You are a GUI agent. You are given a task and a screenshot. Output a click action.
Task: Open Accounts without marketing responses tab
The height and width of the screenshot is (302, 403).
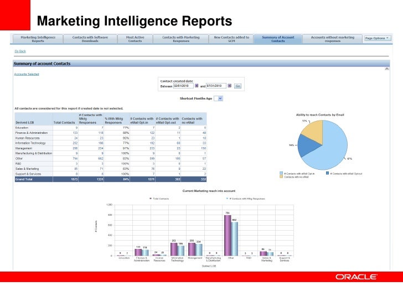pyautogui.click(x=333, y=39)
